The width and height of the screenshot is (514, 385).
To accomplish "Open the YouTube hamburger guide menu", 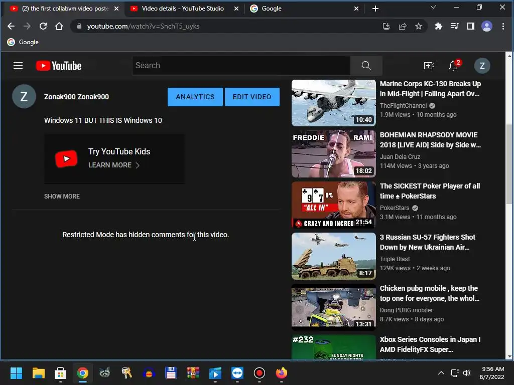I will tap(18, 66).
